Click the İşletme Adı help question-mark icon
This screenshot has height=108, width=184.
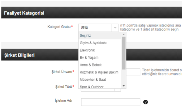[x=145, y=102]
